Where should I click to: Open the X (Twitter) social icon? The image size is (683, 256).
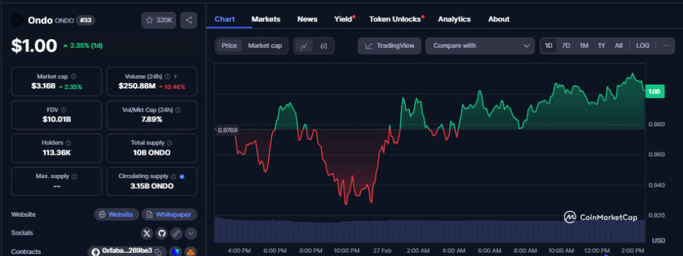pyautogui.click(x=147, y=233)
